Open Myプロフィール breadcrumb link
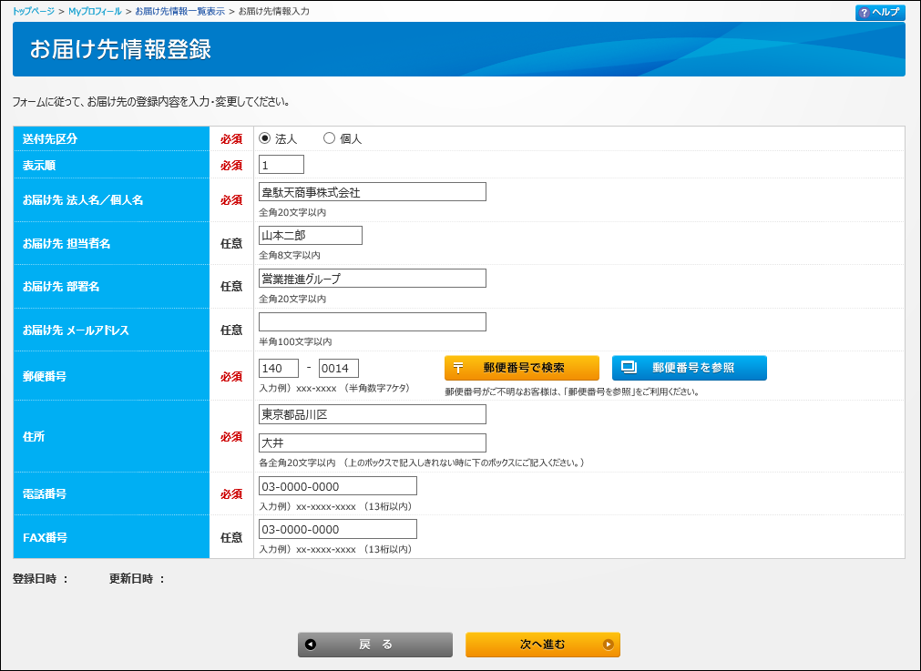 click(x=95, y=11)
